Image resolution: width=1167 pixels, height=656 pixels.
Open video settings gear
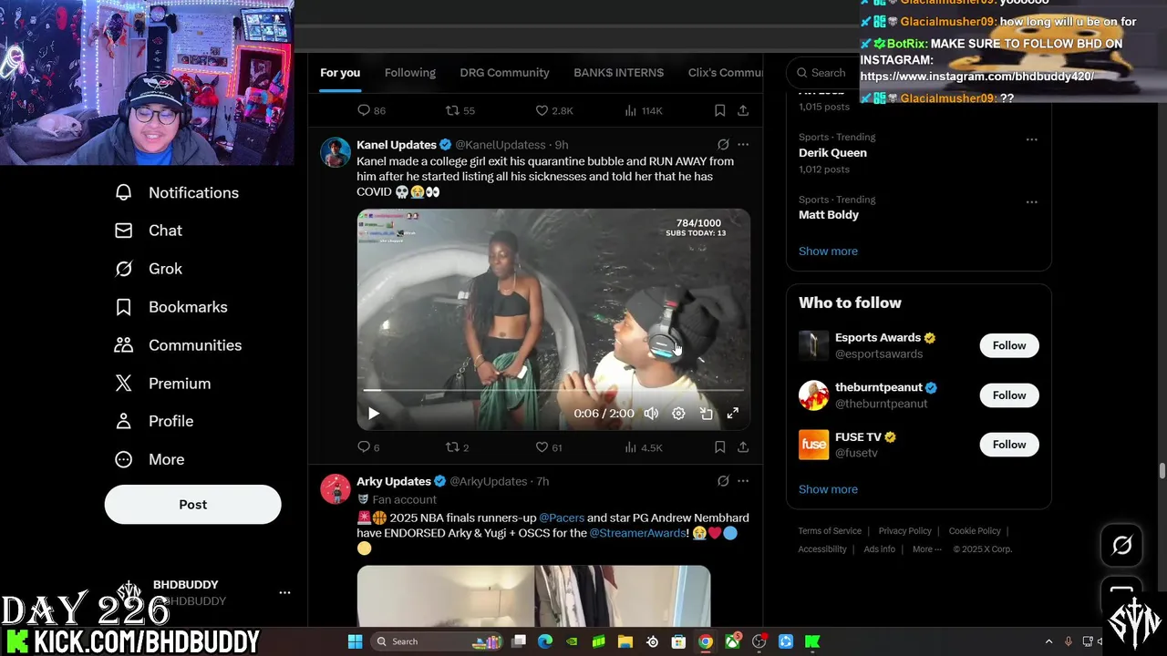coord(678,414)
